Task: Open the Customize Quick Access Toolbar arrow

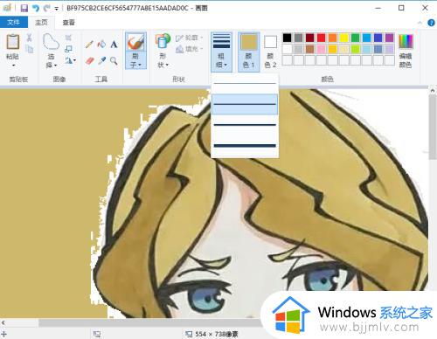Action: coord(57,9)
